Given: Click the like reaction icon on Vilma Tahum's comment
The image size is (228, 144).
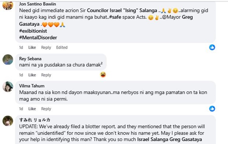Looking at the screenshot, I should (212, 108).
